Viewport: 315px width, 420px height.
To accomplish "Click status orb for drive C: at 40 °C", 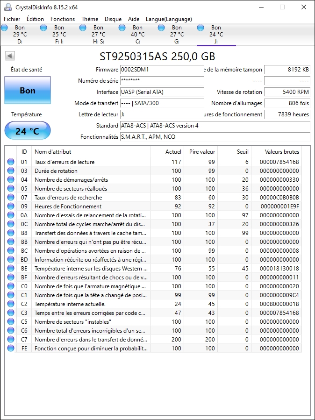I will click(x=122, y=28).
